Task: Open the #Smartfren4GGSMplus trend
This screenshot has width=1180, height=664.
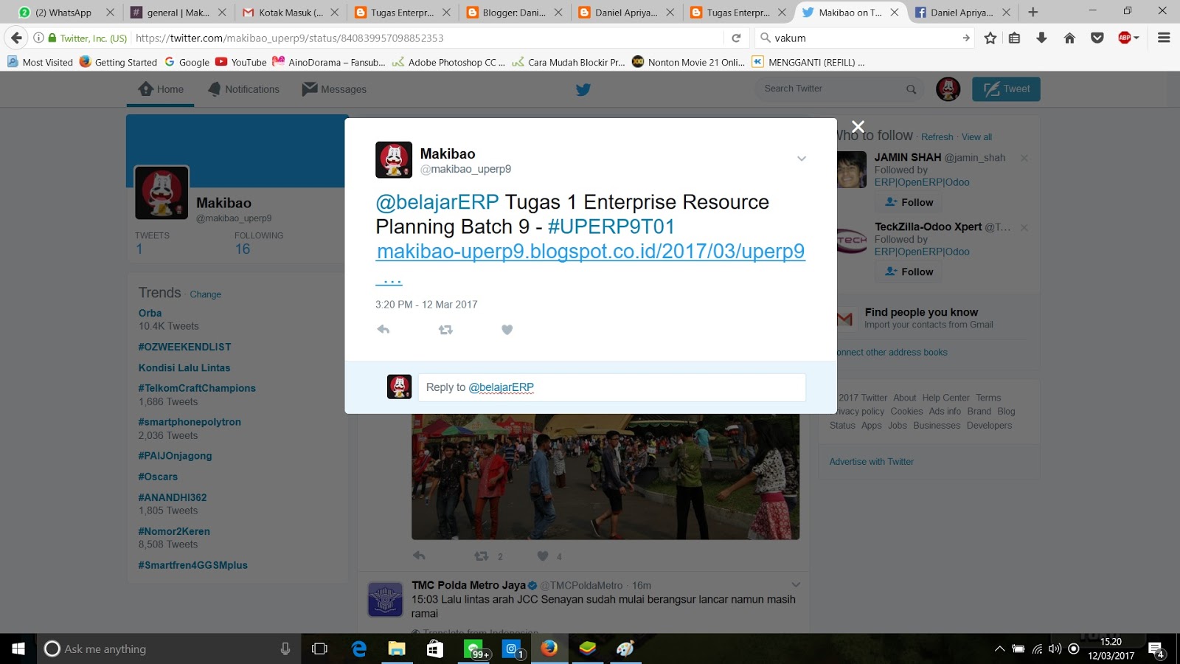Action: click(192, 565)
